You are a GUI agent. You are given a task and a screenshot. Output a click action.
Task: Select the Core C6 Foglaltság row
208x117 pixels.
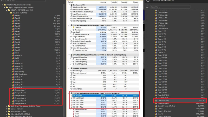tap(105, 64)
